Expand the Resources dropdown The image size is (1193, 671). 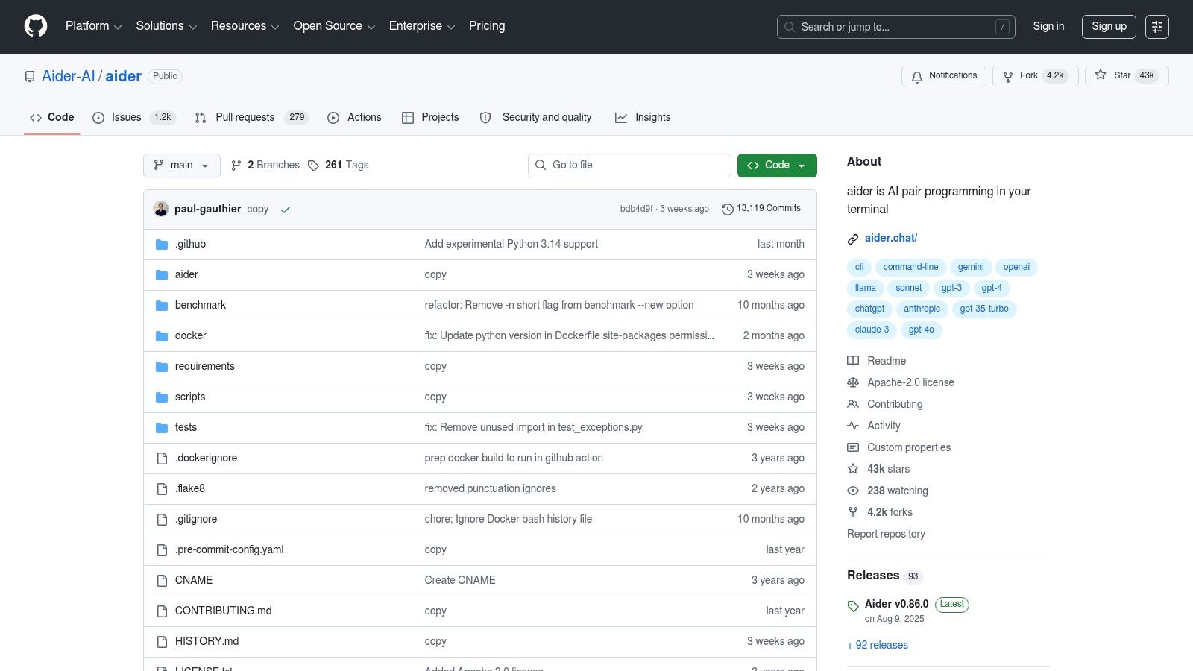coord(245,26)
